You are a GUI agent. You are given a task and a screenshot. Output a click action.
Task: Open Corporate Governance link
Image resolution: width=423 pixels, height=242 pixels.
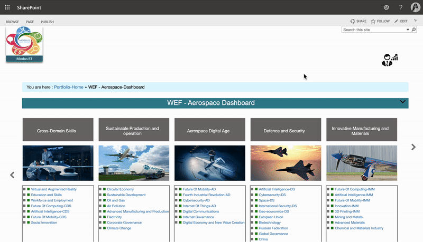(x=124, y=222)
